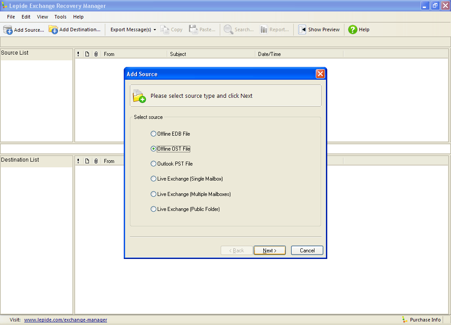
Task: Select Offline OST File option
Action: coord(170,149)
